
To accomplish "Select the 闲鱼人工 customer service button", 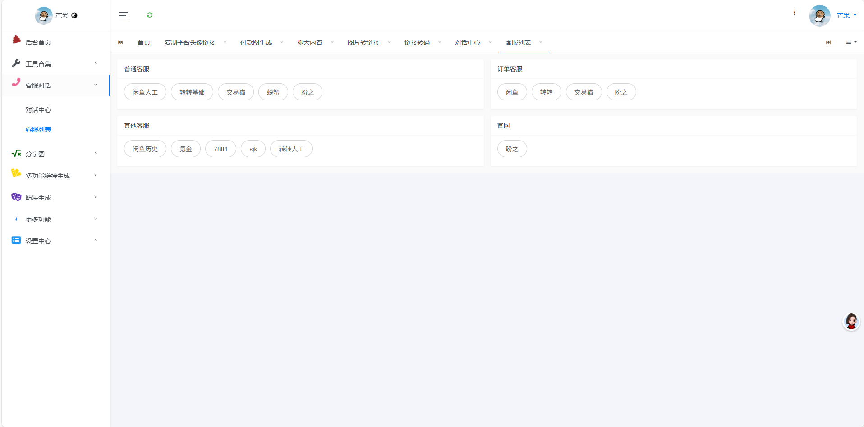I will pyautogui.click(x=145, y=92).
